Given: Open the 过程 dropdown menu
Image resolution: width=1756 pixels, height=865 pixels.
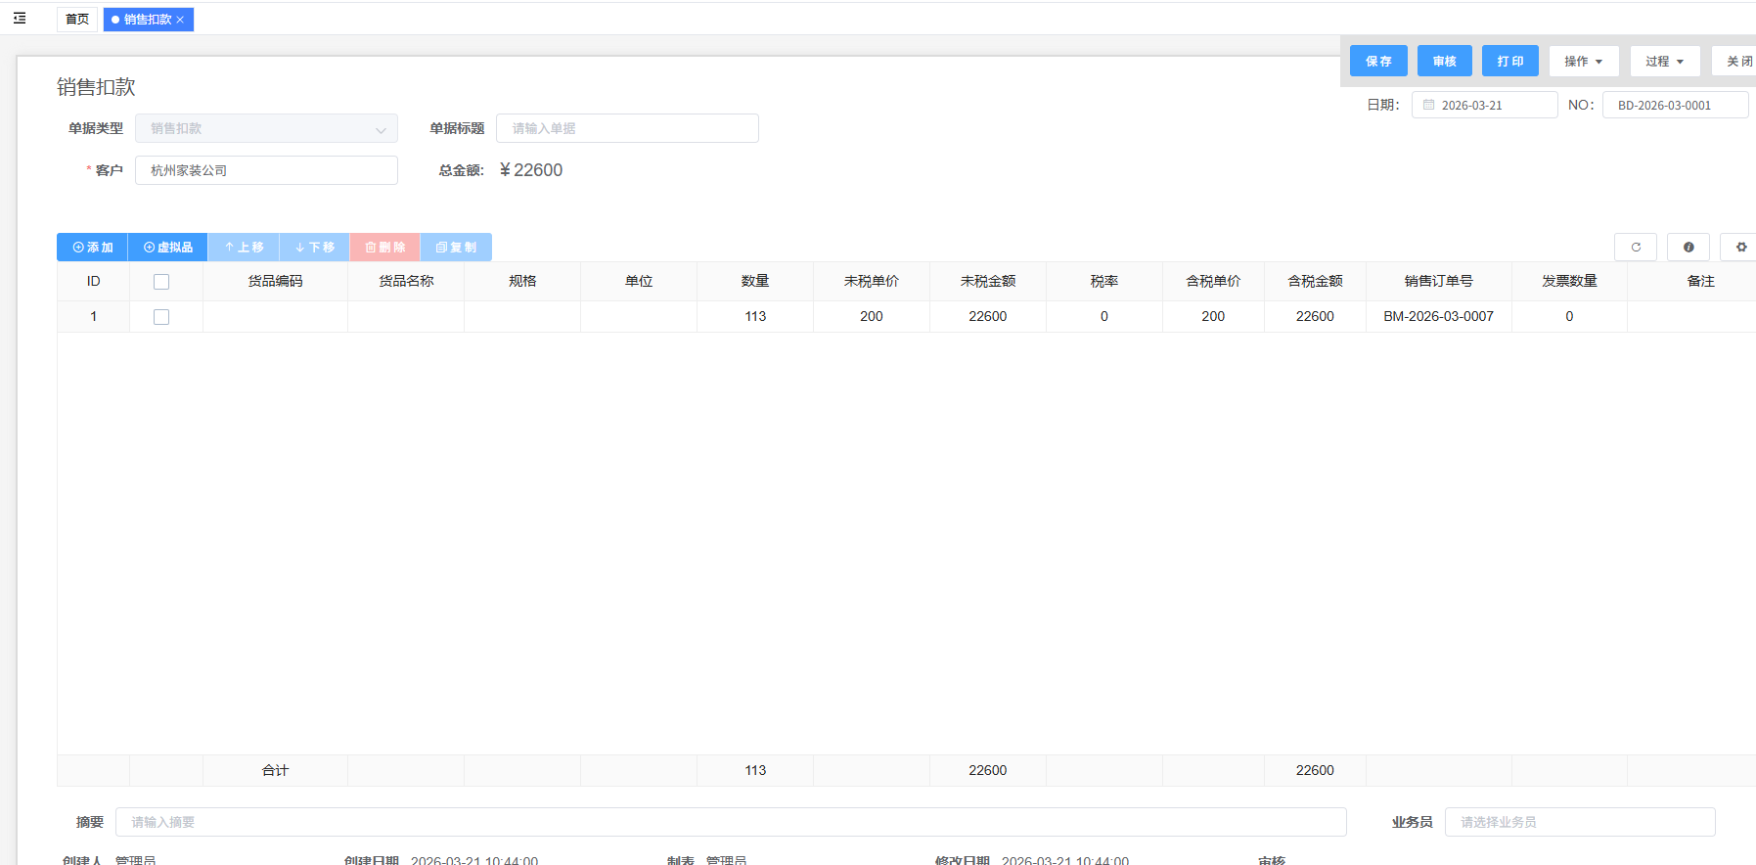Looking at the screenshot, I should pos(1664,62).
